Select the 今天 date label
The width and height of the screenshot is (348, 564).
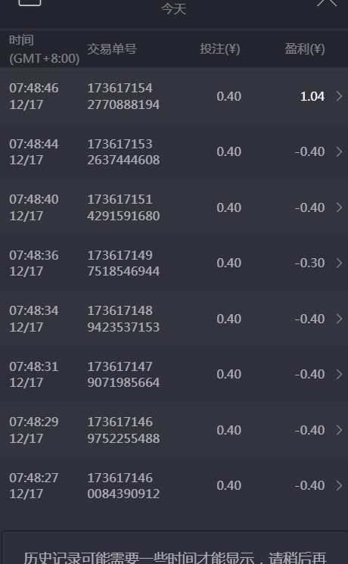click(174, 8)
